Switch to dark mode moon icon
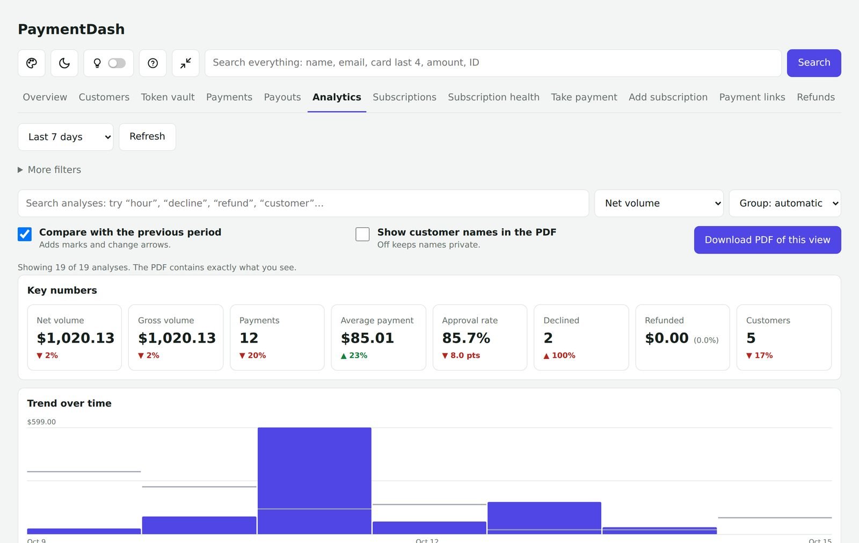 (x=64, y=63)
